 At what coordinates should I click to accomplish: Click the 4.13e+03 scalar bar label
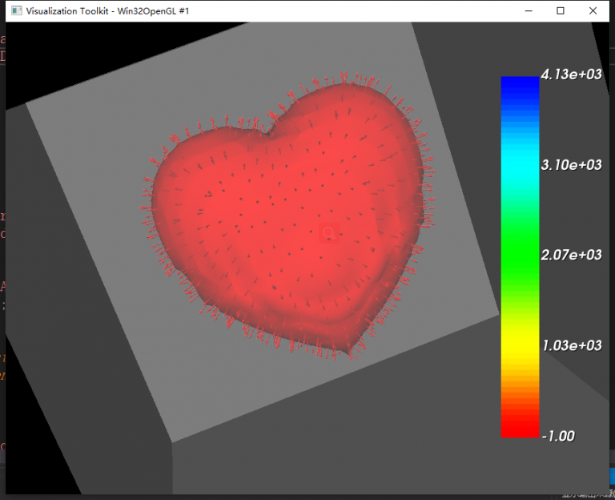tap(571, 75)
